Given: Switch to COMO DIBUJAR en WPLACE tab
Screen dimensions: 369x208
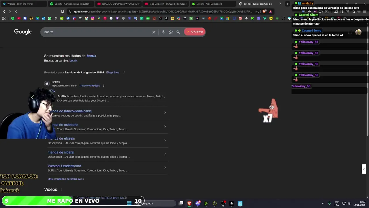Looking at the screenshot, I should tap(118, 4).
